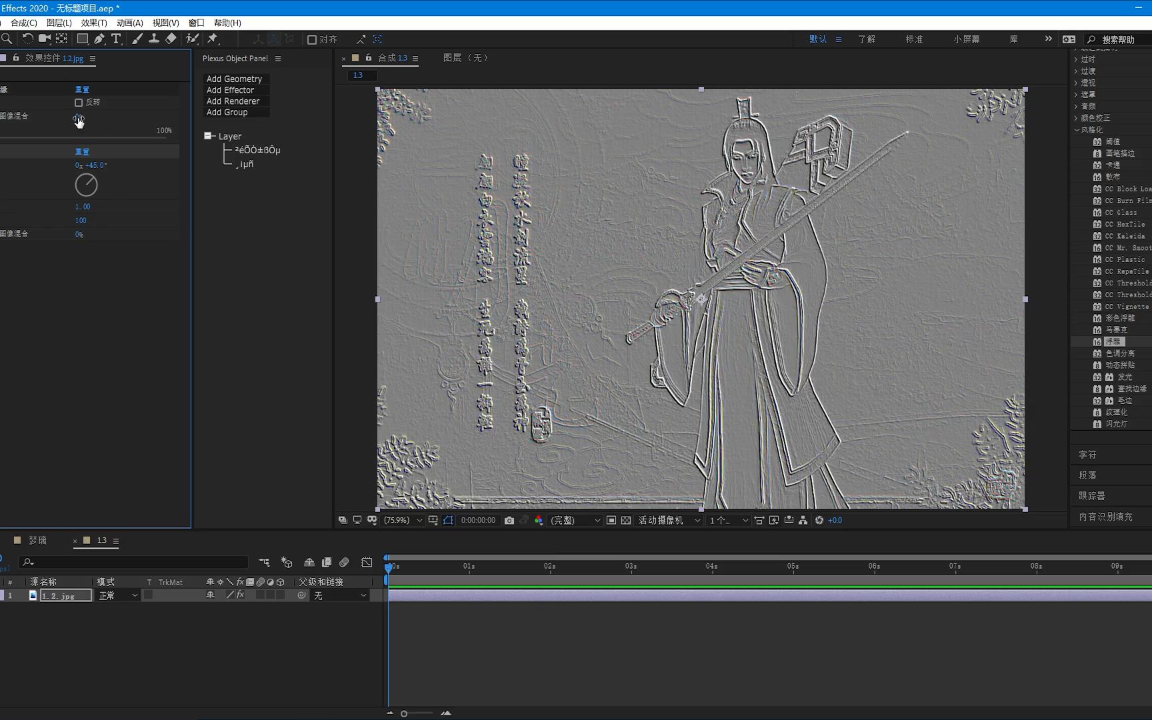Toggle the lock on composition 13 viewer tab
Viewport: 1152px width, 720px height.
tap(368, 58)
